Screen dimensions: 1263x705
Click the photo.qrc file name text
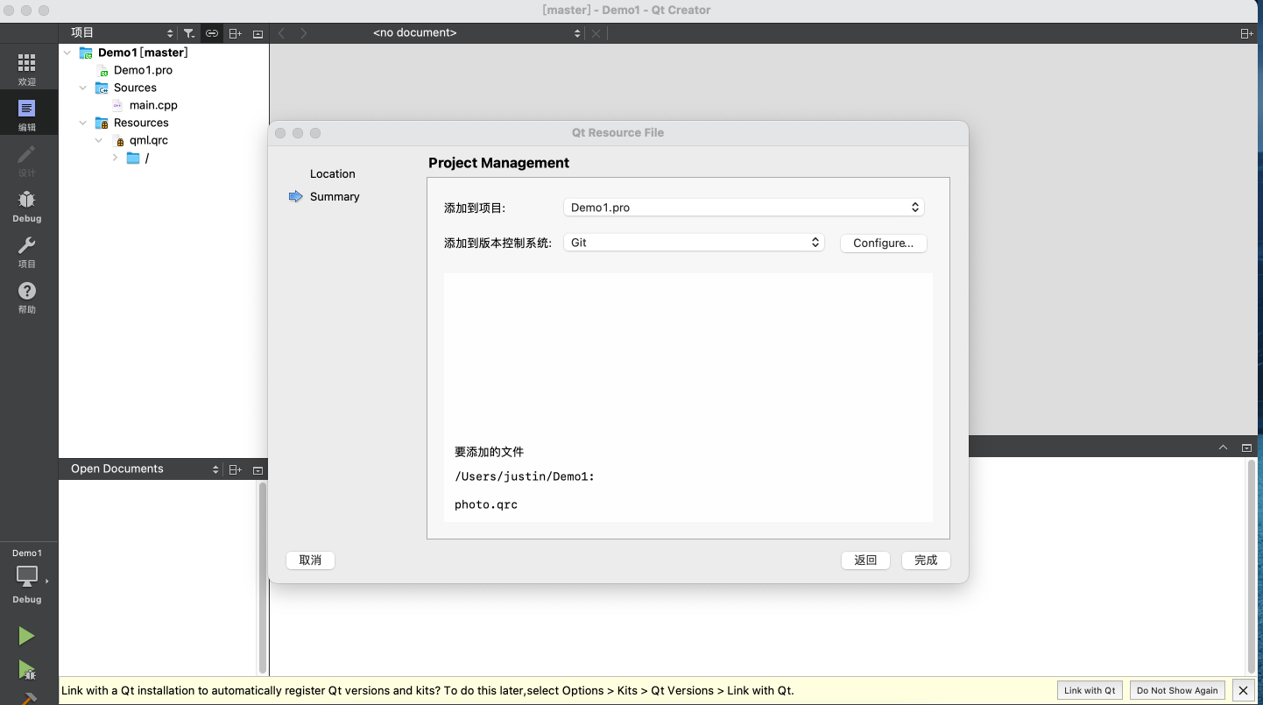pyautogui.click(x=486, y=505)
